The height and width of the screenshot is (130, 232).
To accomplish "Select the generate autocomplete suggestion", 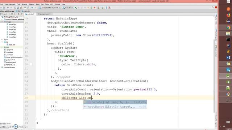I will (115, 102).
